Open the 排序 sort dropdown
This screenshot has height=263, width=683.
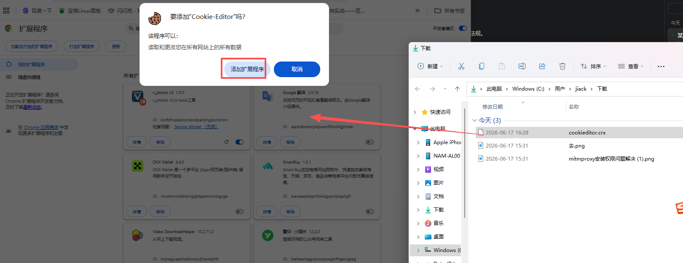coord(593,66)
